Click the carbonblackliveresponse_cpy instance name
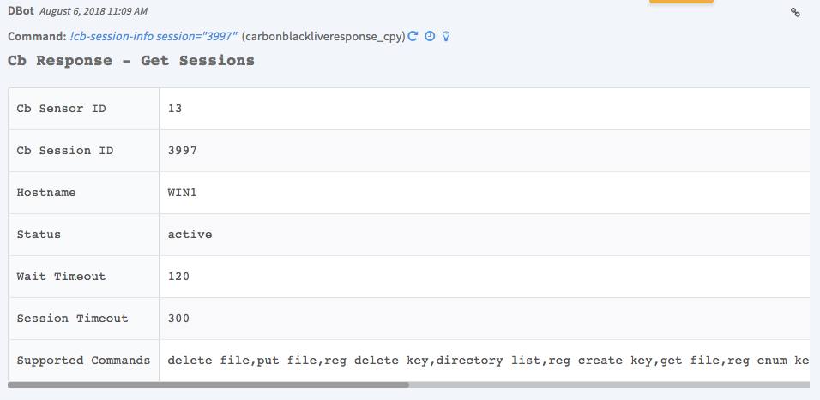 click(x=323, y=37)
